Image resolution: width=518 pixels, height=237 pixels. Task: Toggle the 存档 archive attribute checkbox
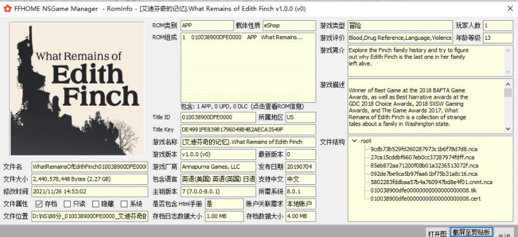pyautogui.click(x=39, y=204)
